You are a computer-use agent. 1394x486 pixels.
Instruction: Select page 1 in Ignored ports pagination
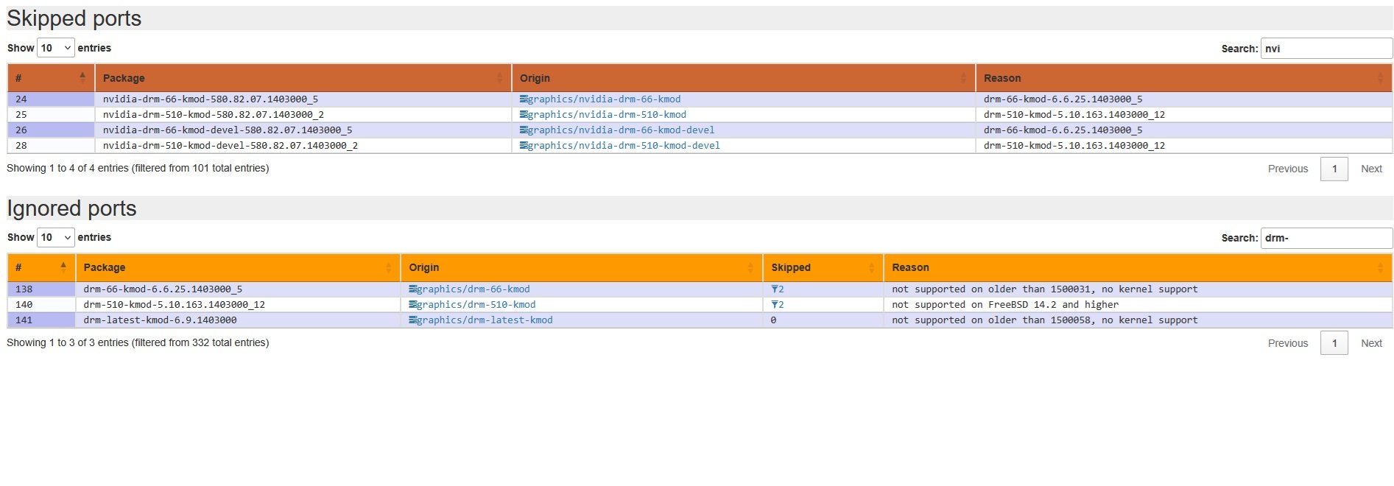(1334, 343)
